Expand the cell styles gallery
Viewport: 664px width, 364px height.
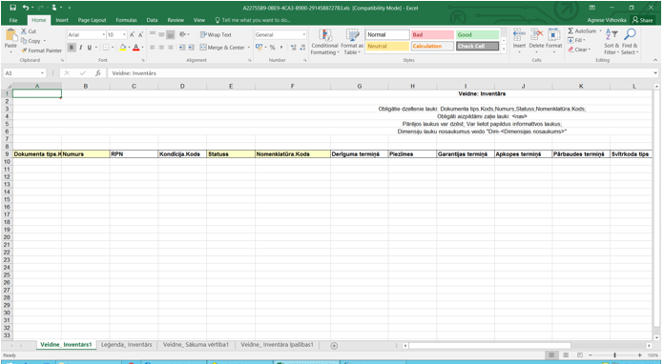click(x=504, y=50)
